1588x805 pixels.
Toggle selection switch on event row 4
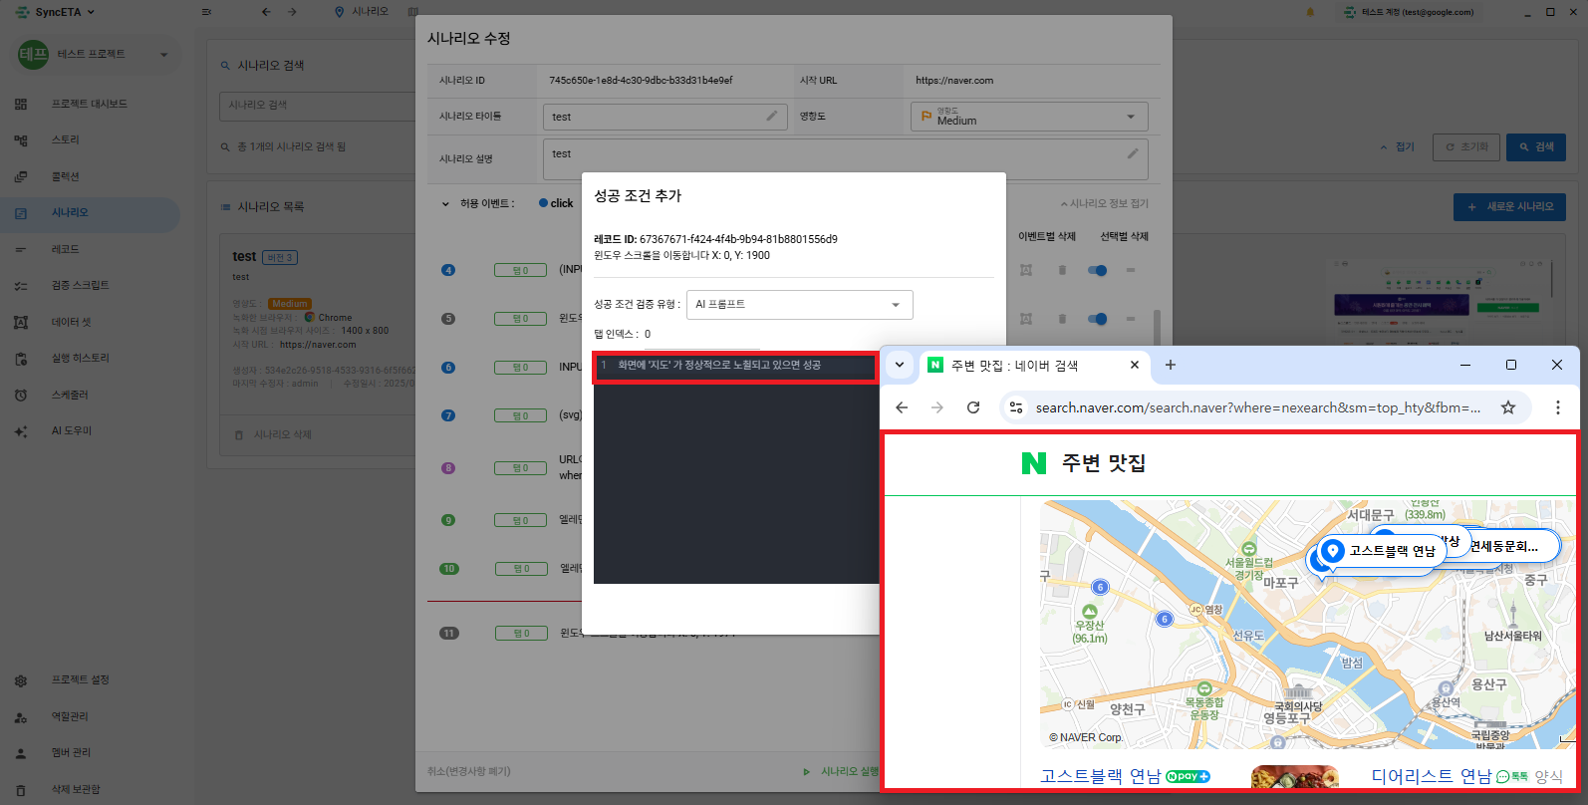tap(1097, 270)
